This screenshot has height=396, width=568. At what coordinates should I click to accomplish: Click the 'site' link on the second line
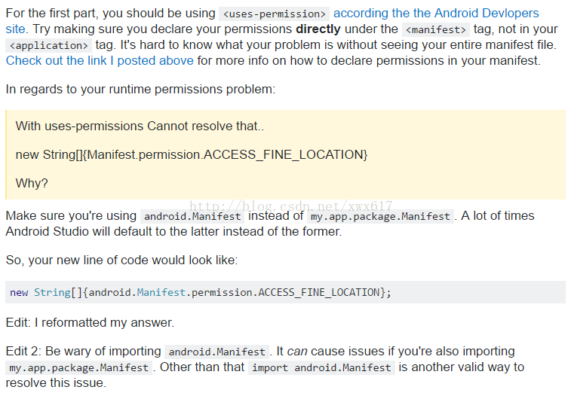pyautogui.click(x=15, y=29)
